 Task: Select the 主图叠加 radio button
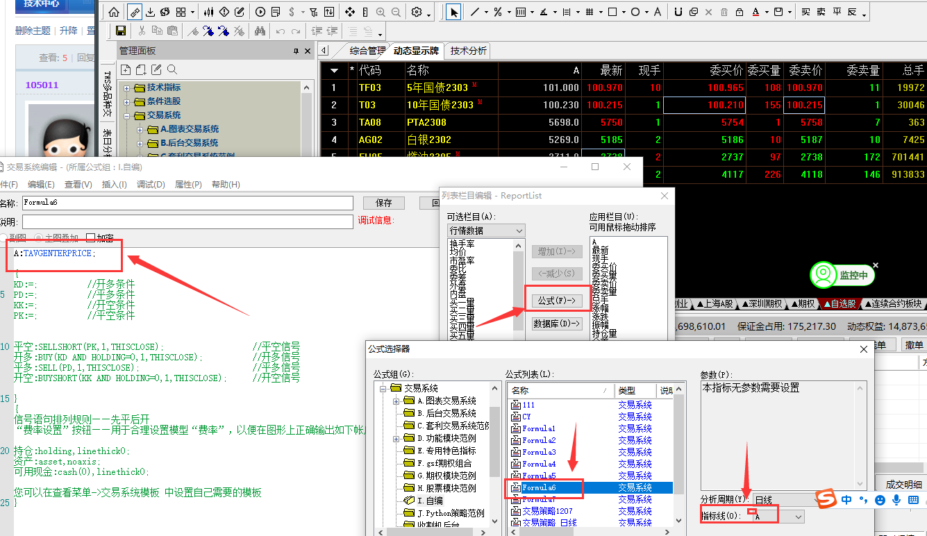pyautogui.click(x=39, y=238)
